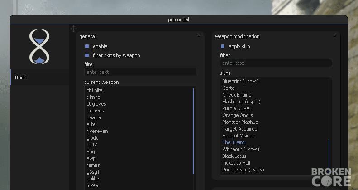
Task: Choose the Cortex skin
Action: click(230, 88)
